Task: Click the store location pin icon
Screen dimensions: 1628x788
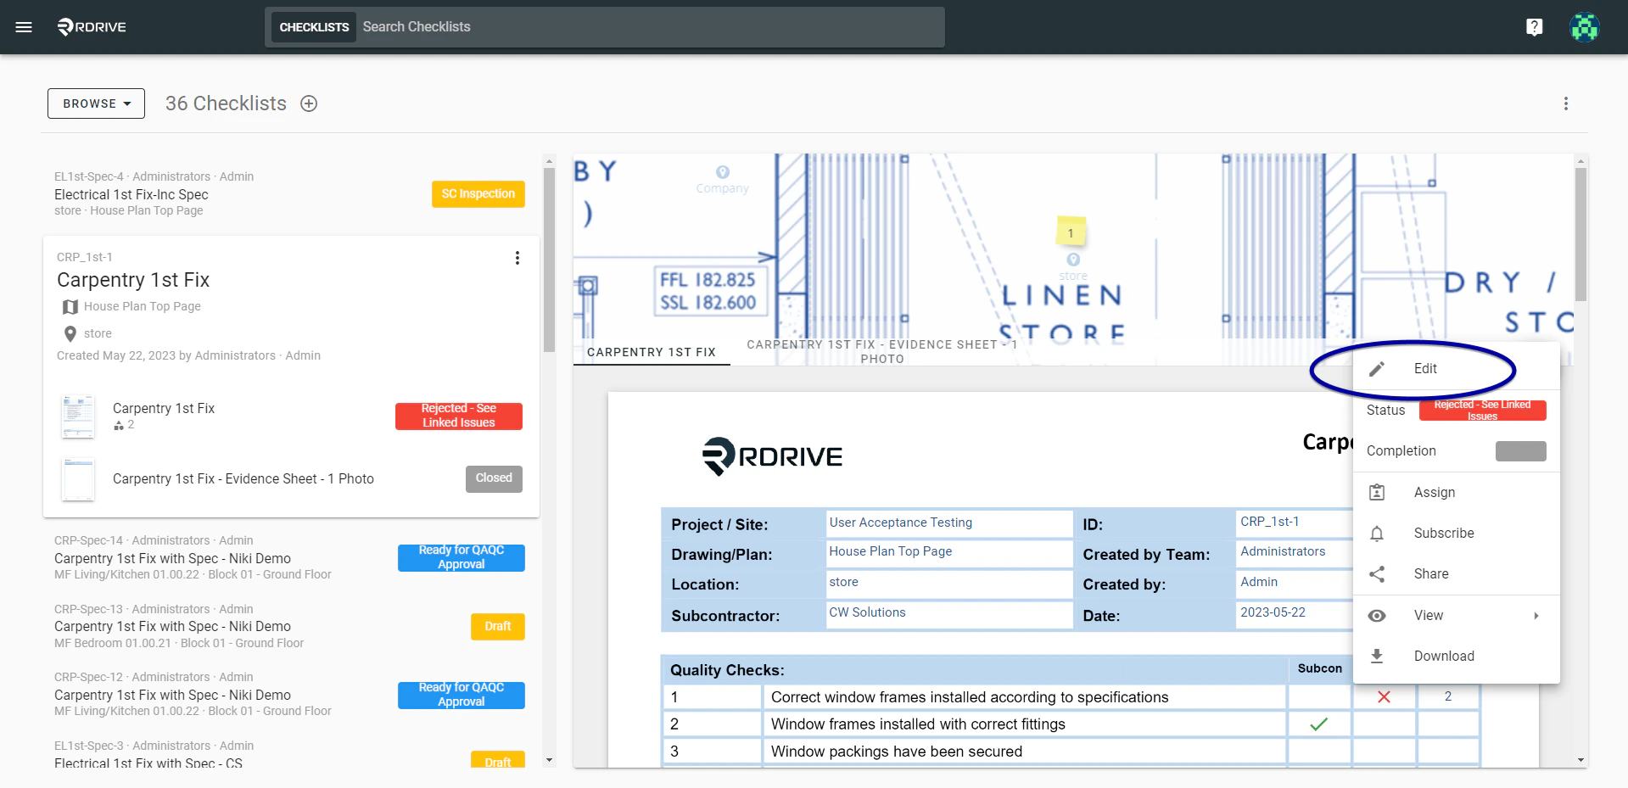Action: click(70, 333)
